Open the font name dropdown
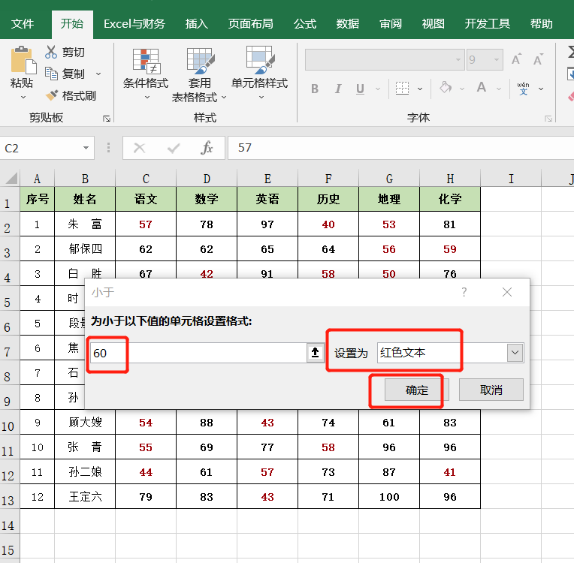This screenshot has width=574, height=563. tap(458, 59)
